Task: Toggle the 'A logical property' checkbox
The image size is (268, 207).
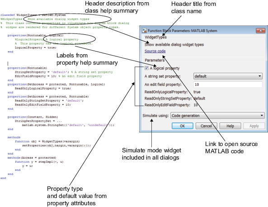Action: 146,68
